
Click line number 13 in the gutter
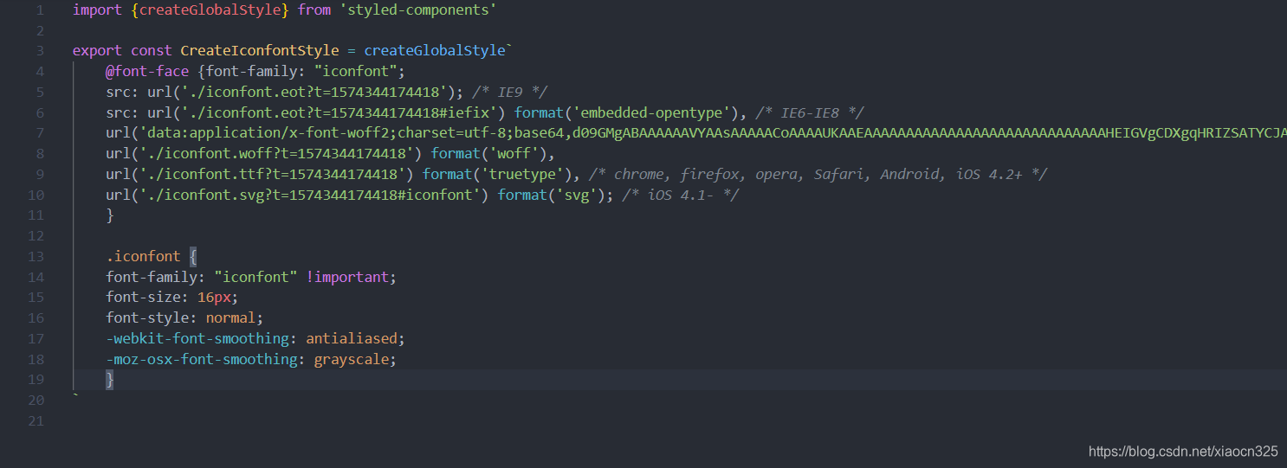tap(36, 257)
